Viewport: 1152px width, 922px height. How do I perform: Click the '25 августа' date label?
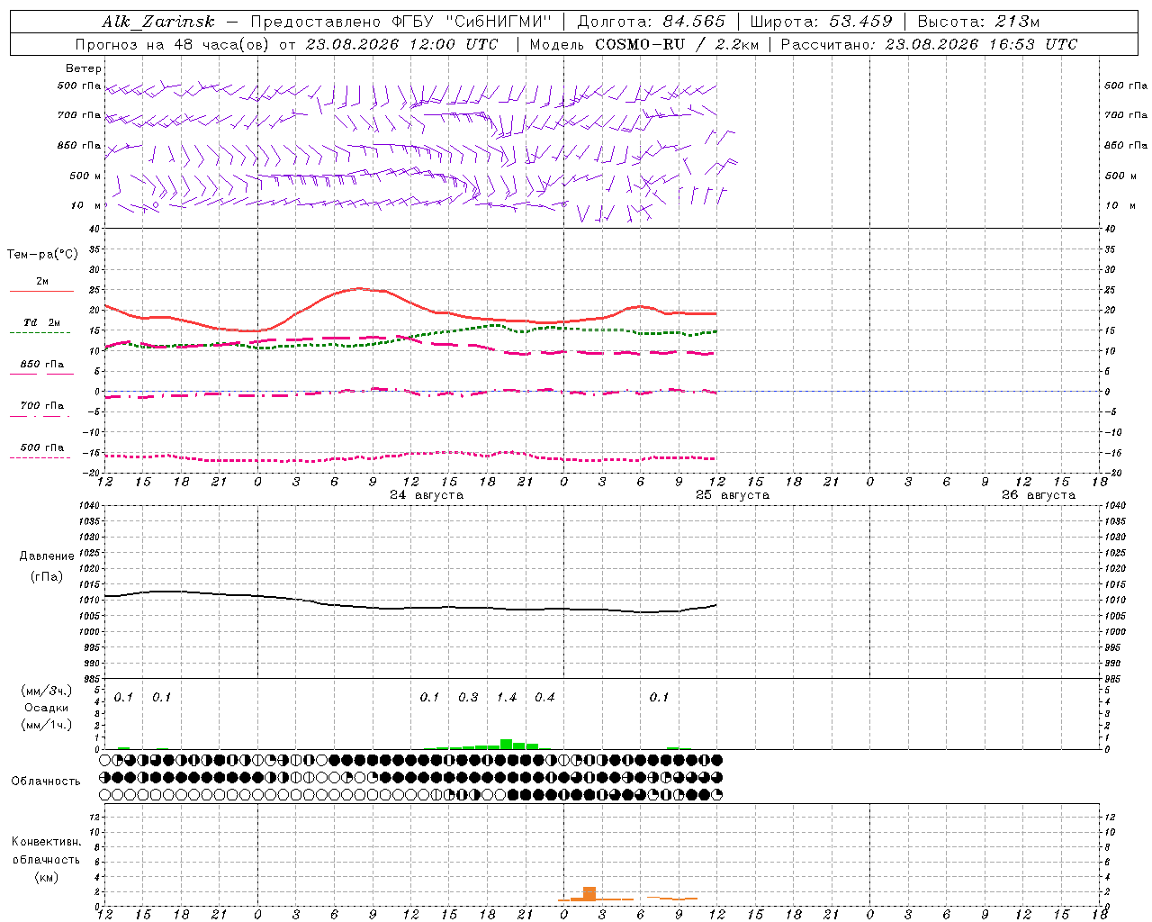(x=733, y=494)
